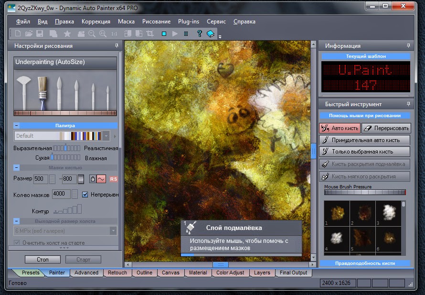This screenshot has height=295, width=425.
Task: Click the size field showing 800
Action: (69, 179)
